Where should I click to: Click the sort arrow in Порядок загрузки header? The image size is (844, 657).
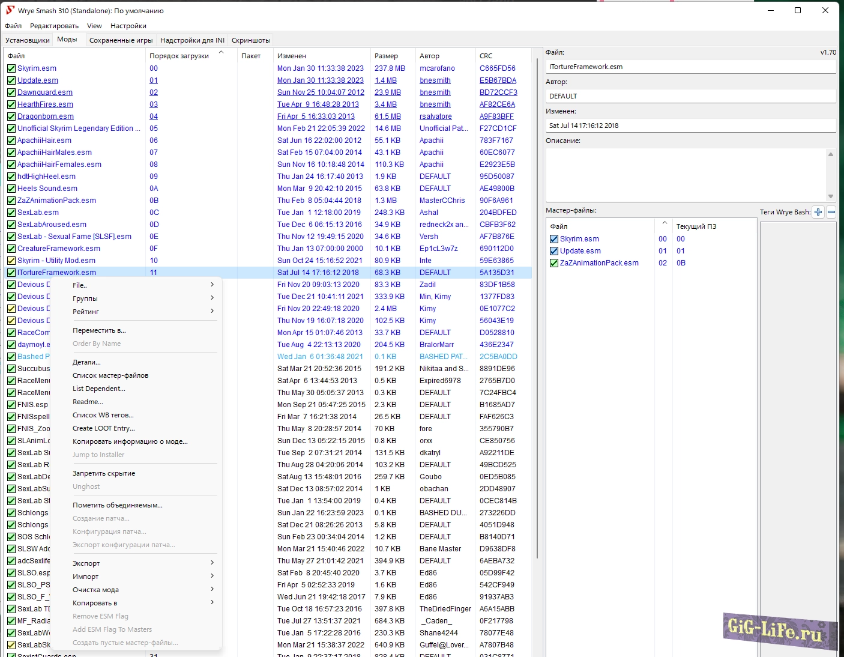221,53
